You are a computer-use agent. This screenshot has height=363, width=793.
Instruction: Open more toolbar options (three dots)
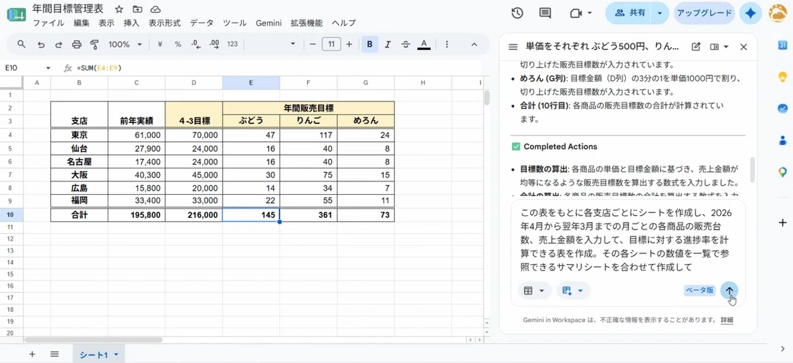[447, 45]
